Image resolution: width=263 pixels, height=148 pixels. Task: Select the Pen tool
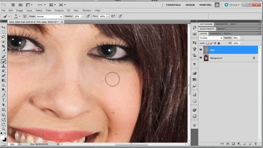[x=3, y=95]
